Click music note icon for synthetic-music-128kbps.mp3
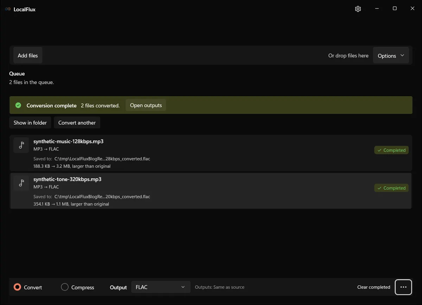 click(x=21, y=145)
